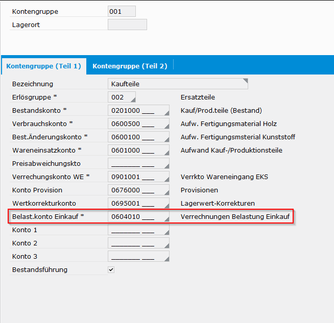Open lookup for Verrechungskonto WE 0901001
This screenshot has height=323, width=334.
pyautogui.click(x=167, y=179)
